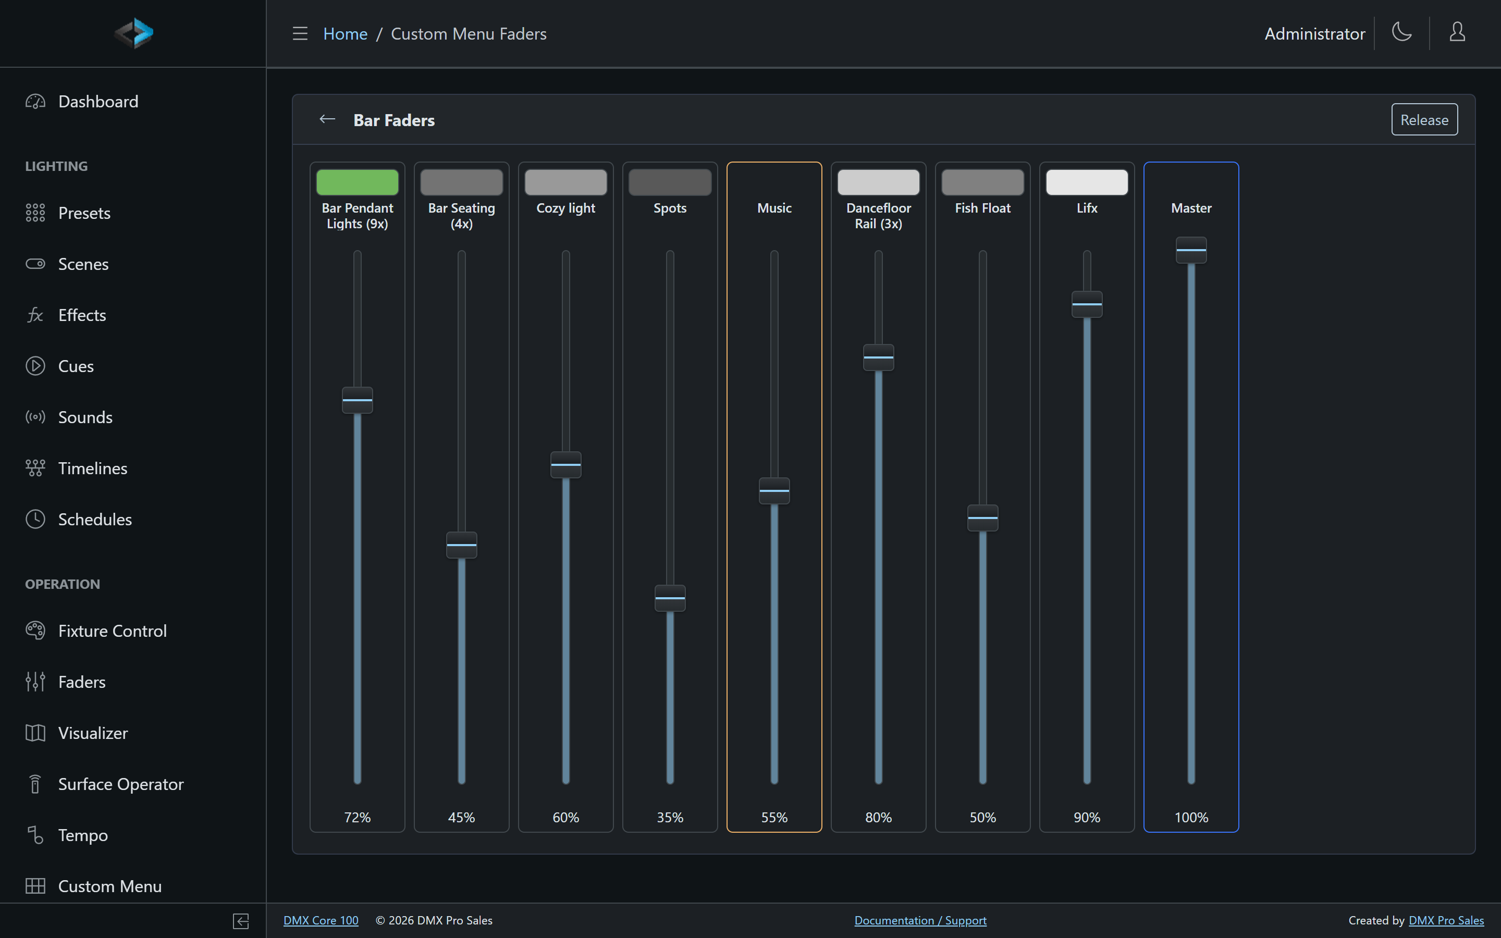Open the hamburger menu icon
Viewport: 1501px width, 938px height.
coord(300,33)
